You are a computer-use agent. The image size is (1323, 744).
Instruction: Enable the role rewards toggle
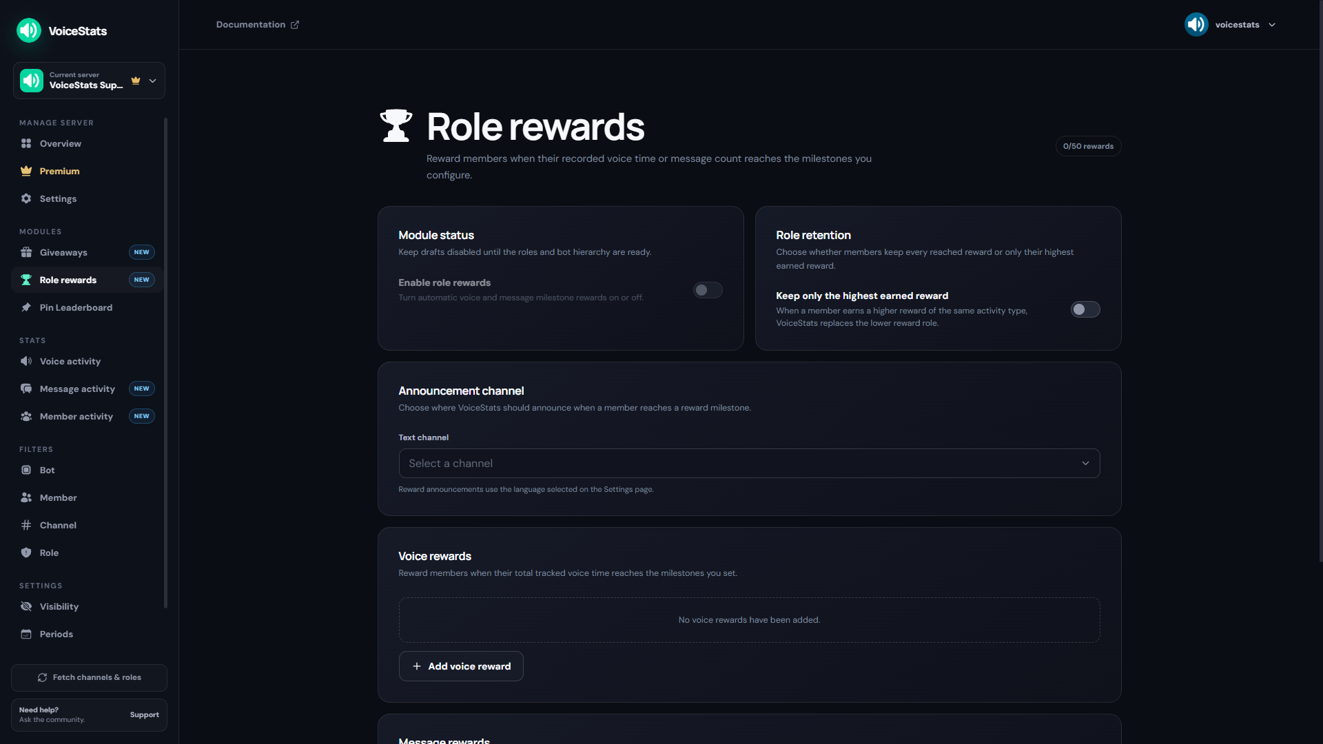(708, 290)
